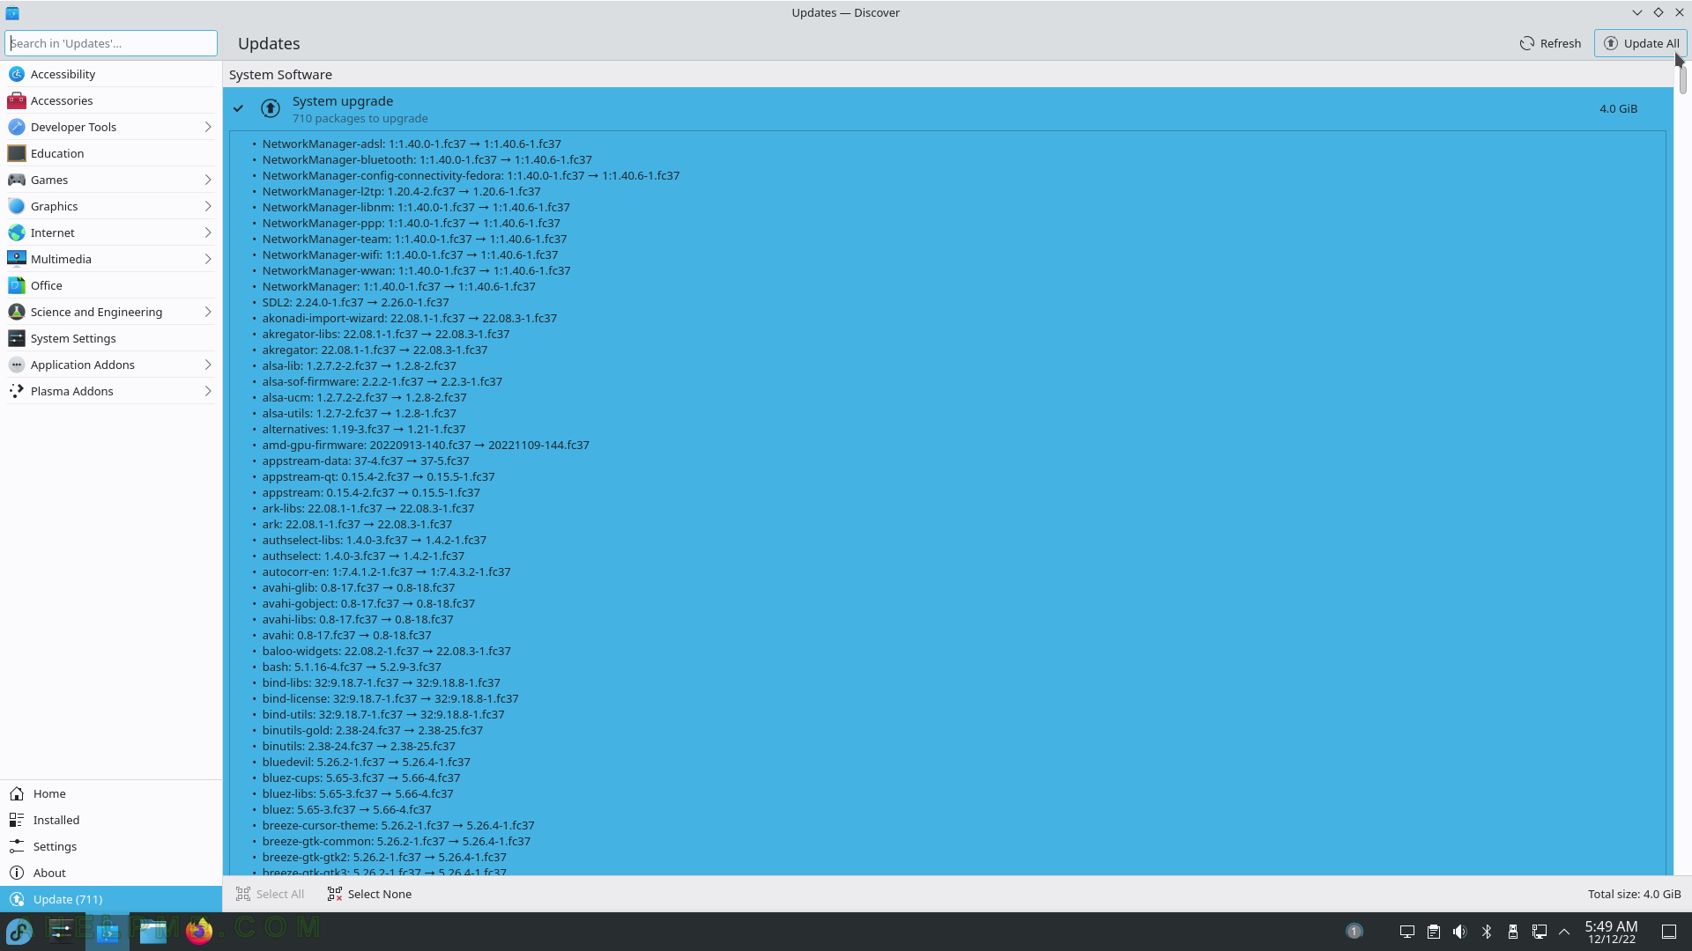This screenshot has width=1692, height=951.
Task: Expand the Developer Tools submenu arrow
Action: (x=208, y=127)
